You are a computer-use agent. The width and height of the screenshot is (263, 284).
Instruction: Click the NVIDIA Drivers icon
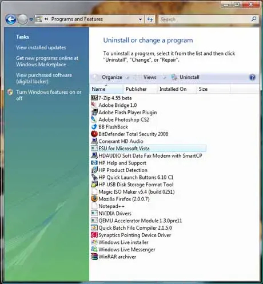[94, 213]
